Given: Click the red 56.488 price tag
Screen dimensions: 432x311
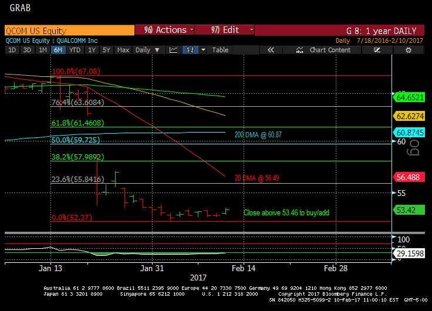Looking at the screenshot, I should pyautogui.click(x=409, y=177).
